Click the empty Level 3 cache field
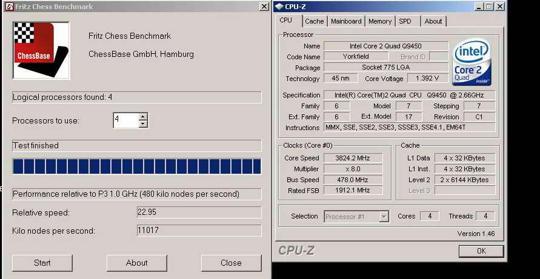Image resolution: width=540 pixels, height=279 pixels. tap(465, 190)
